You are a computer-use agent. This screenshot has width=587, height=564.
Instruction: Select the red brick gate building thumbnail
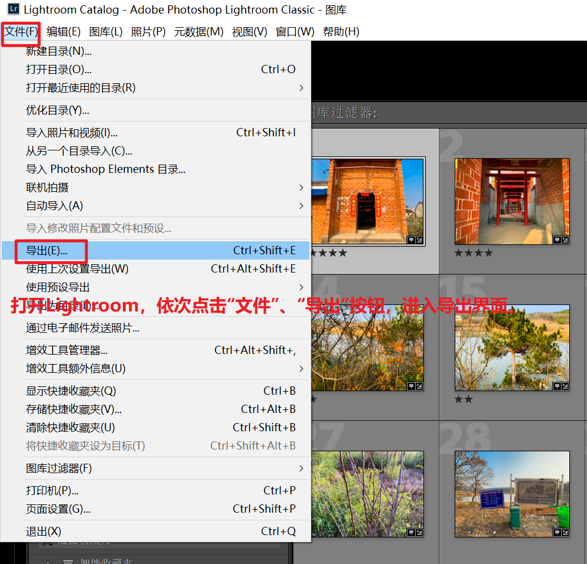368,201
